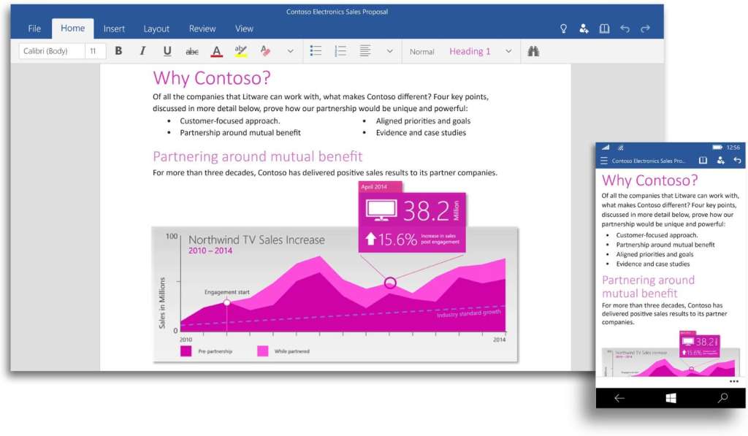Open the phone app hamburger menu
Viewport: 748px width, 436px height.
coord(603,161)
